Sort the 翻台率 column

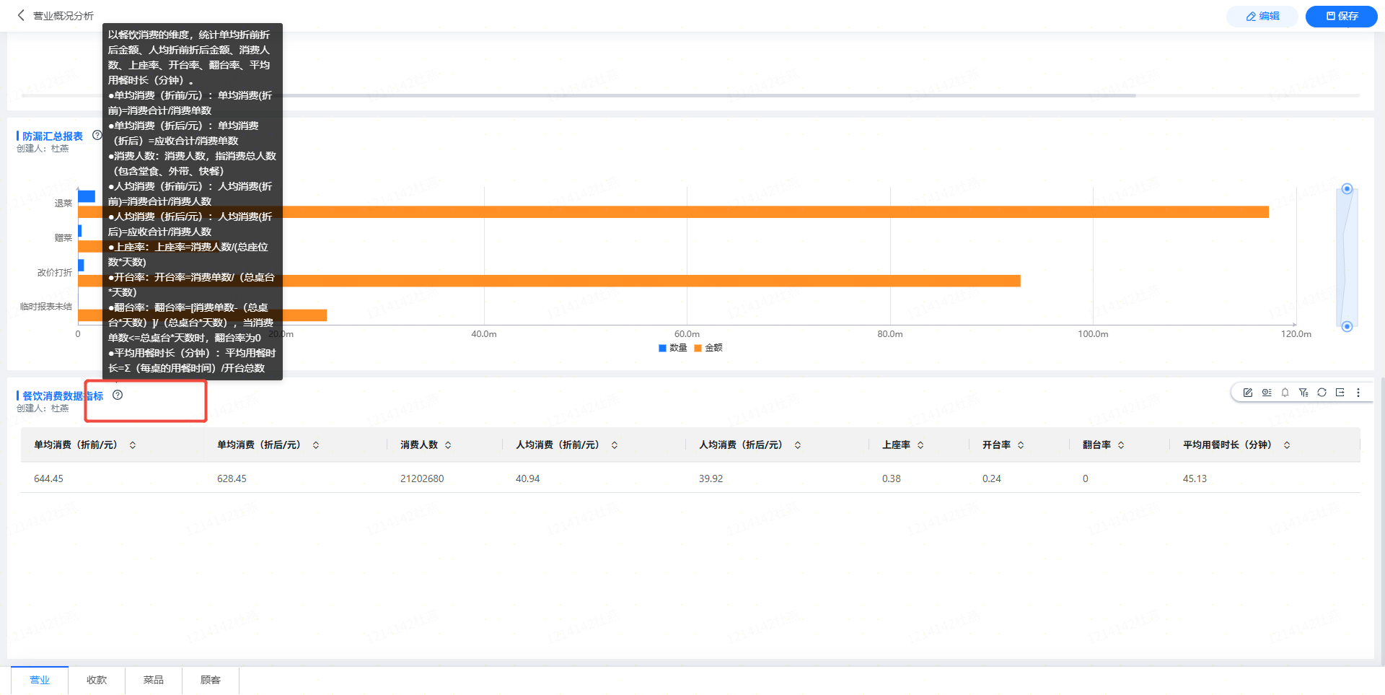tap(1121, 445)
